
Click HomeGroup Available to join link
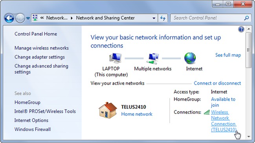[x=223, y=102]
